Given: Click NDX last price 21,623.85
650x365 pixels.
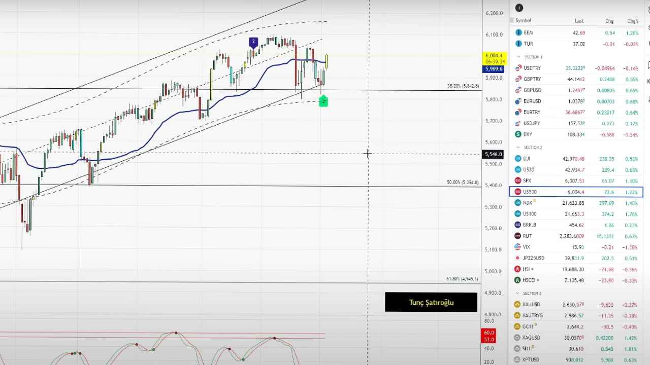Looking at the screenshot, I should [x=573, y=203].
